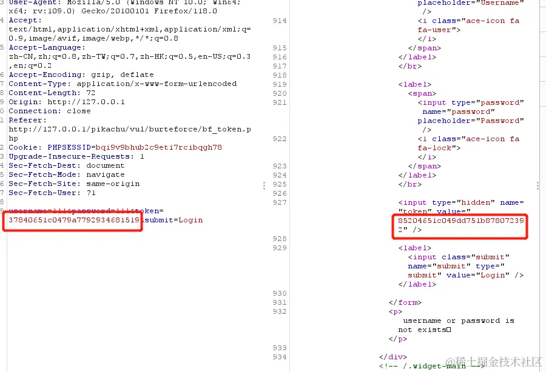Image resolution: width=546 pixels, height=372 pixels.
Task: Click 'fa-lock">' in the response
Action: tap(439, 148)
